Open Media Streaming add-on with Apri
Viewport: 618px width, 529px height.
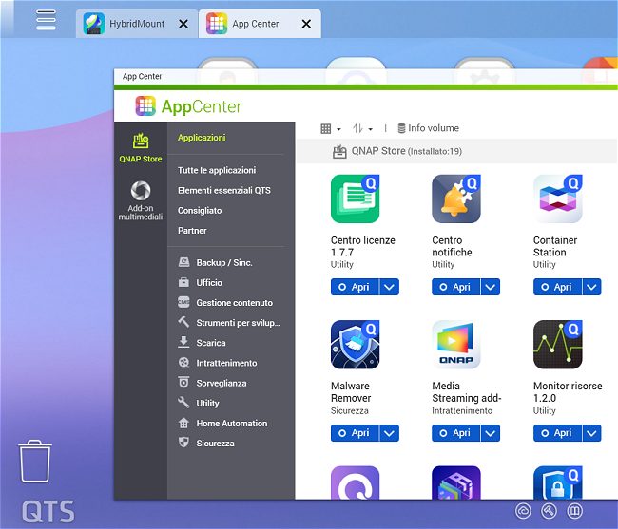(x=456, y=433)
